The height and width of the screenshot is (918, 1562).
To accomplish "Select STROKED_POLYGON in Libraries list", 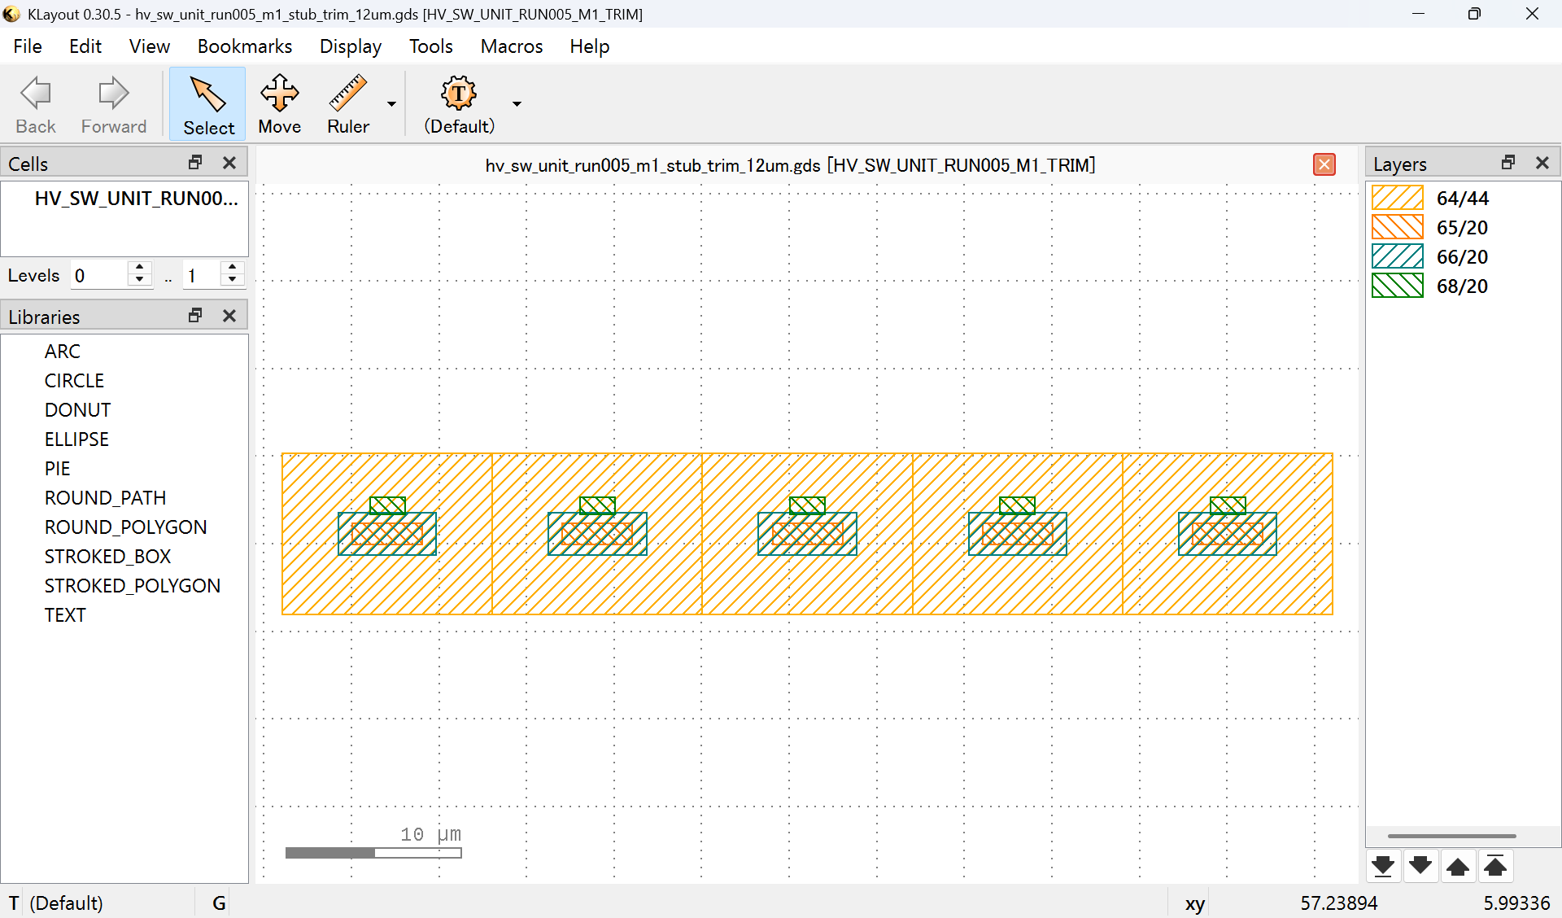I will coord(132,586).
